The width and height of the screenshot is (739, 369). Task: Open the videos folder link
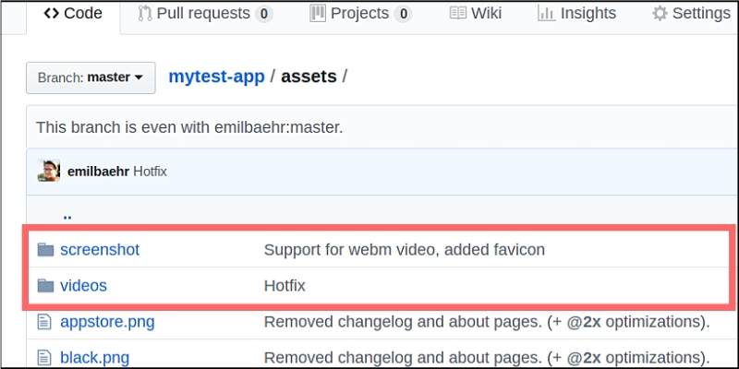[x=83, y=286]
